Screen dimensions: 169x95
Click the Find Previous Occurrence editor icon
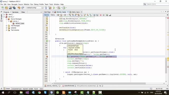(73, 15)
